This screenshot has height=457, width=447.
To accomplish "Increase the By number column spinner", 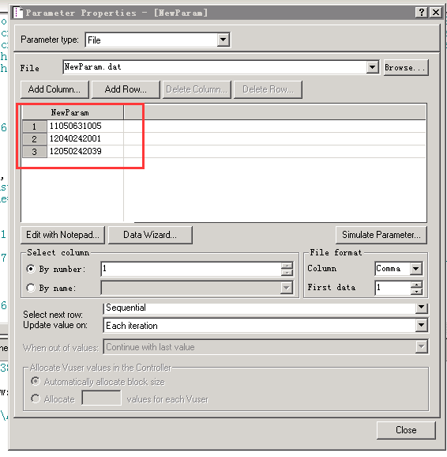I will click(x=287, y=266).
